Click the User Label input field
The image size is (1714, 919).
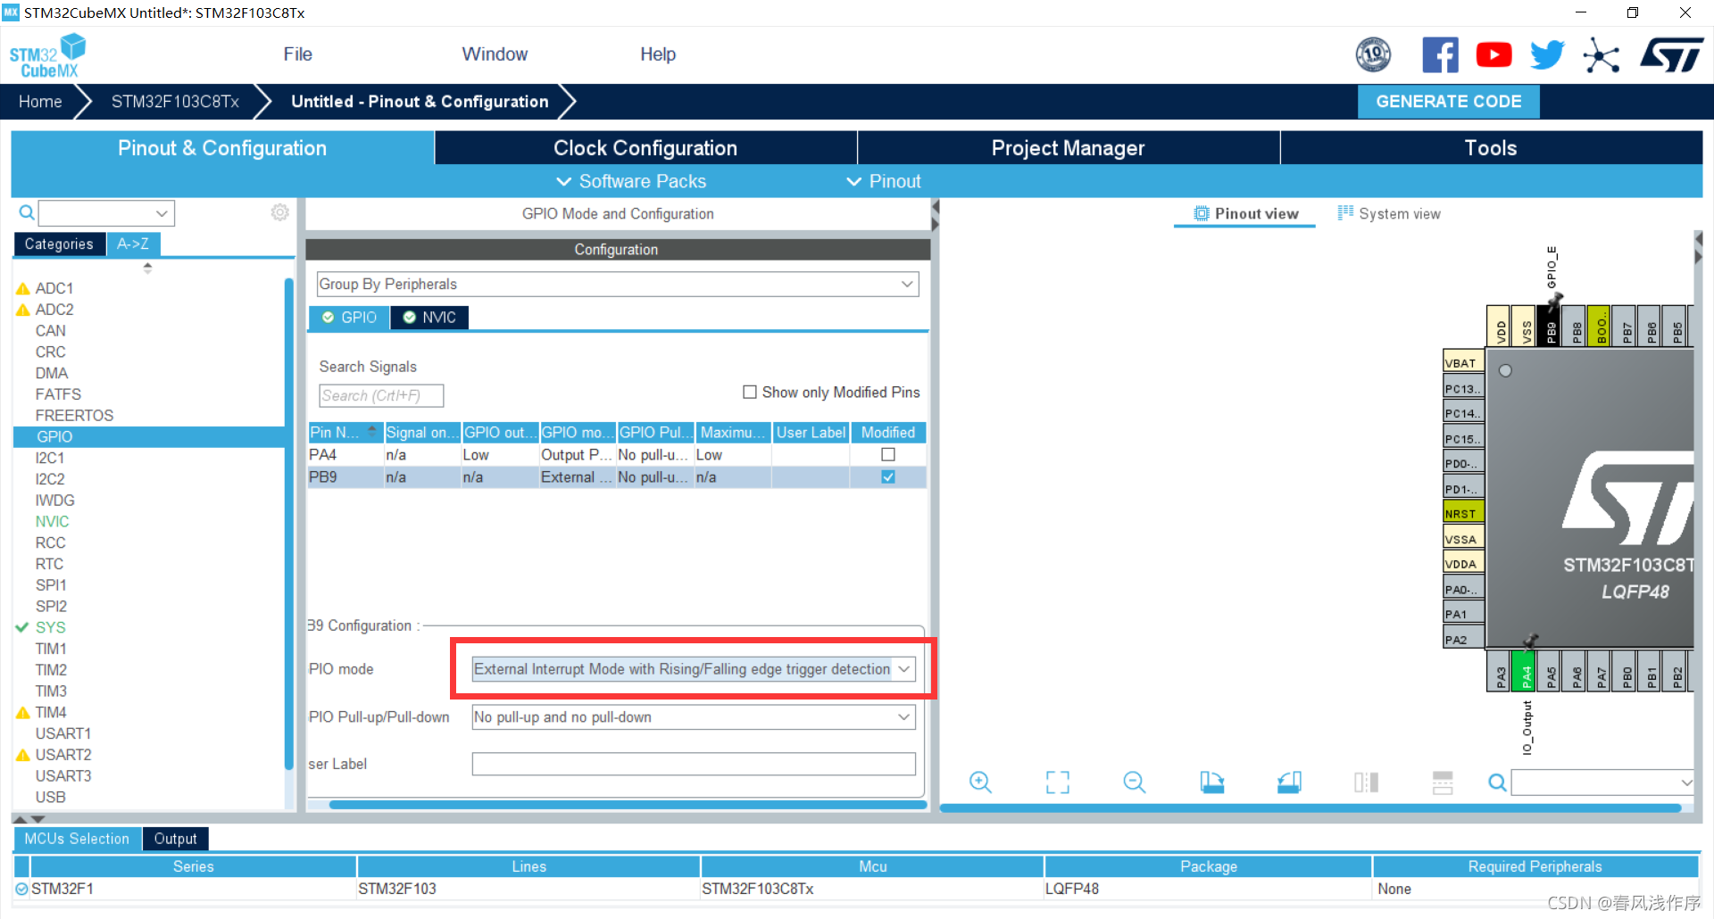(694, 764)
